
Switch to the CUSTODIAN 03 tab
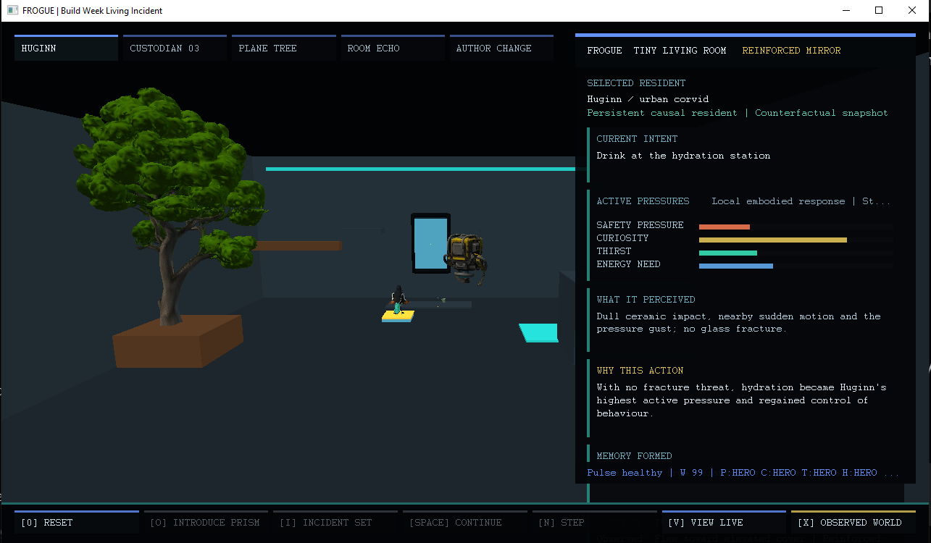pyautogui.click(x=175, y=48)
